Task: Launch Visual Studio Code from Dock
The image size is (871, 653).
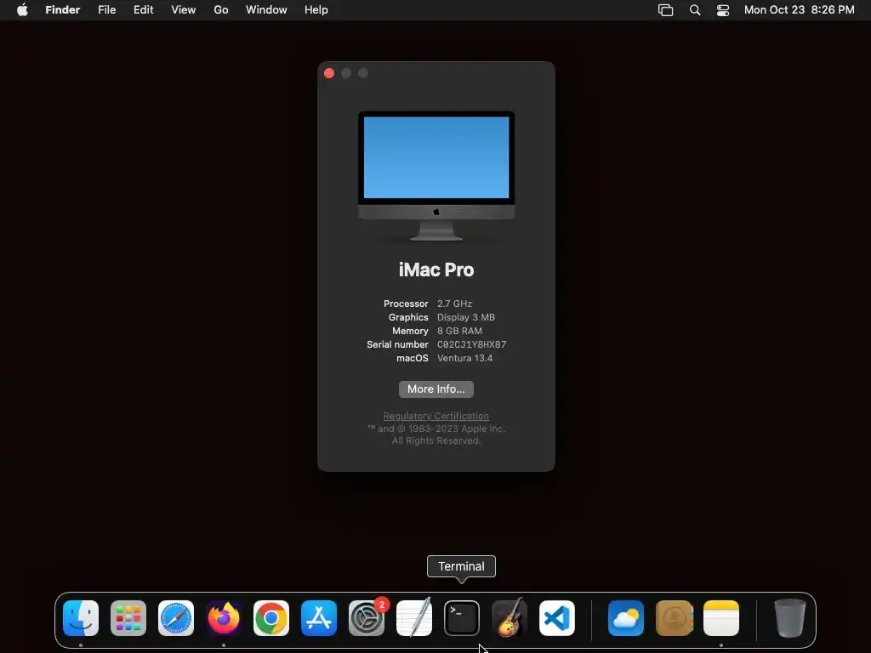Action: tap(557, 618)
